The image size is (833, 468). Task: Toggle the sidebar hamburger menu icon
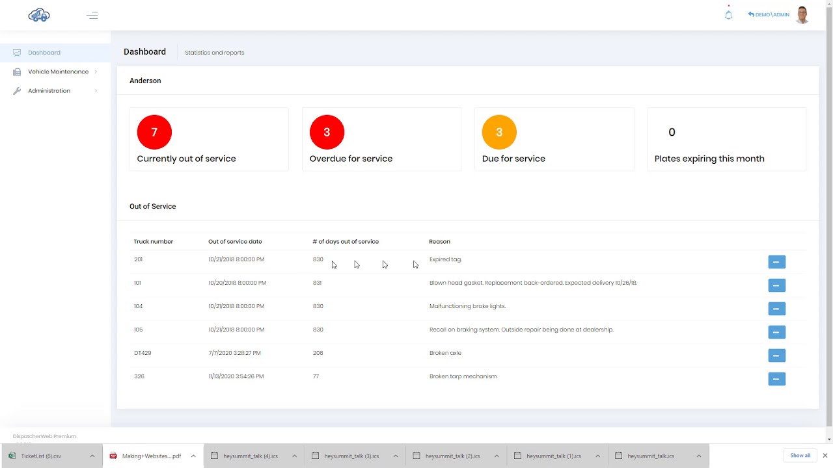92,15
